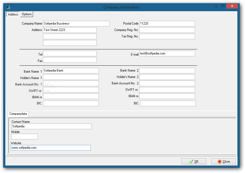The image size is (245, 173).
Task: Click the app icon in title bar
Action: coord(8,7)
